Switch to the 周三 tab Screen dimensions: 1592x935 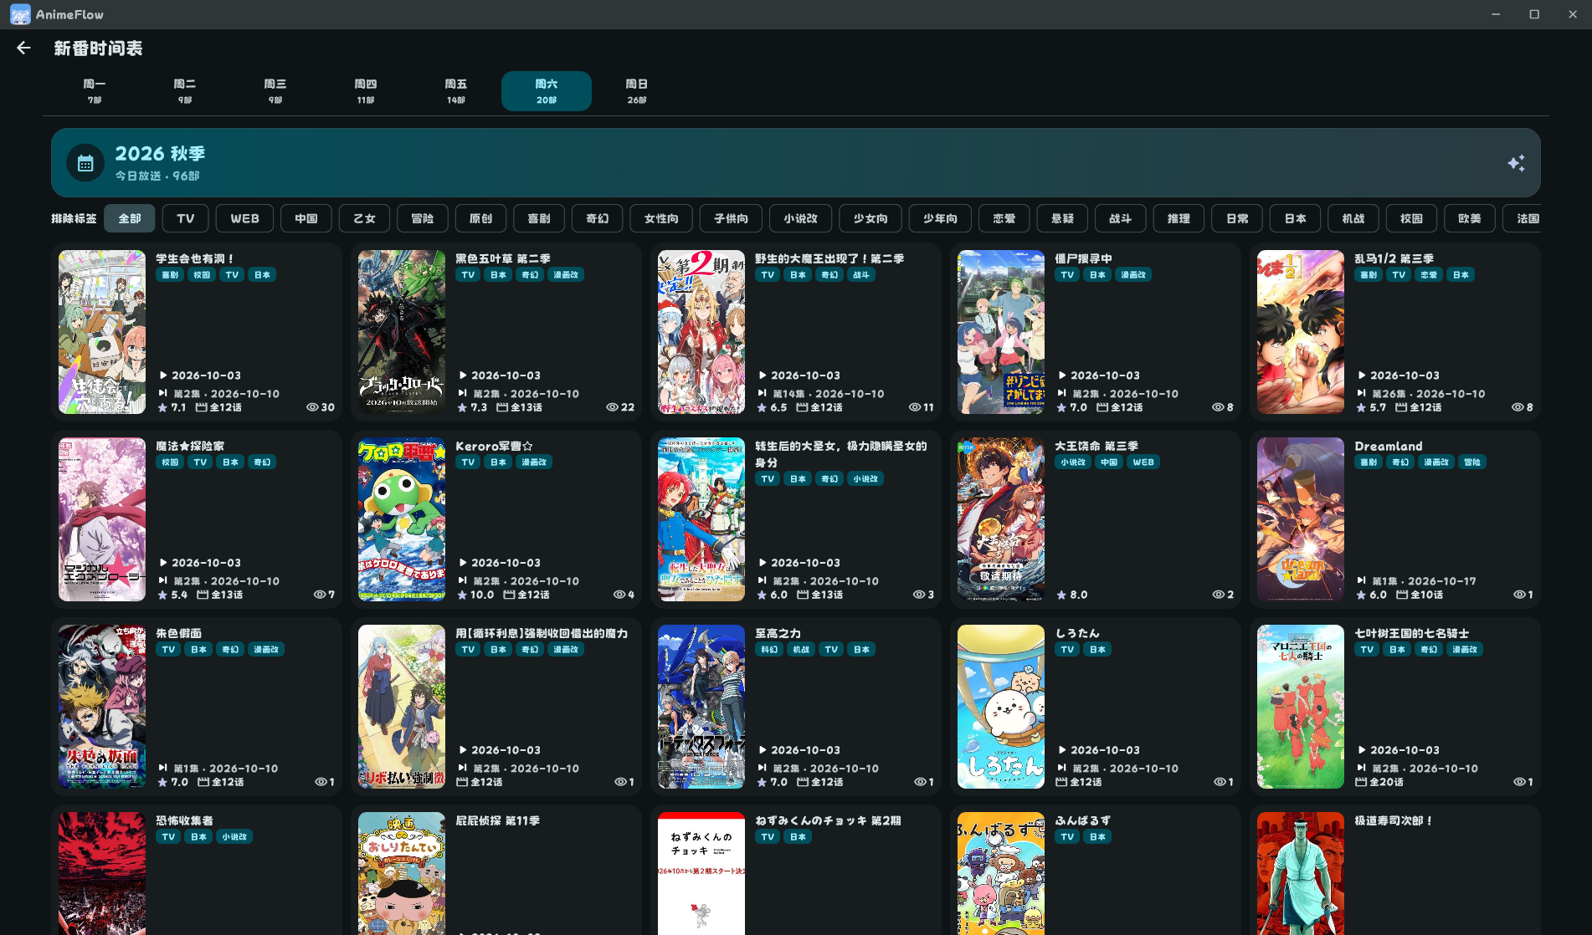coord(275,91)
